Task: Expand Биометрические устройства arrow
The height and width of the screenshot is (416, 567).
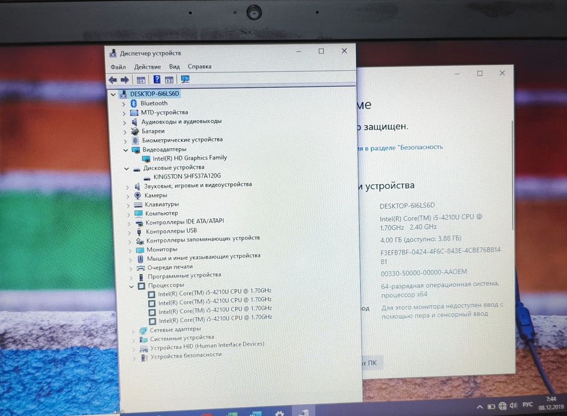Action: point(126,141)
